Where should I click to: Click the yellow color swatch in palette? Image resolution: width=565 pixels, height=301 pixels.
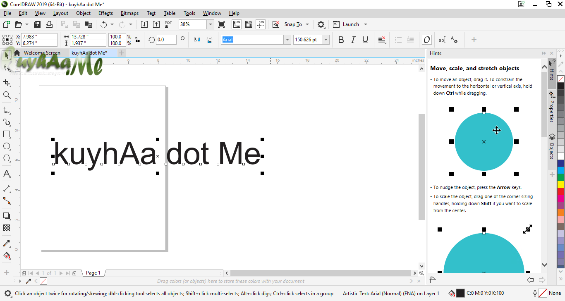click(561, 184)
